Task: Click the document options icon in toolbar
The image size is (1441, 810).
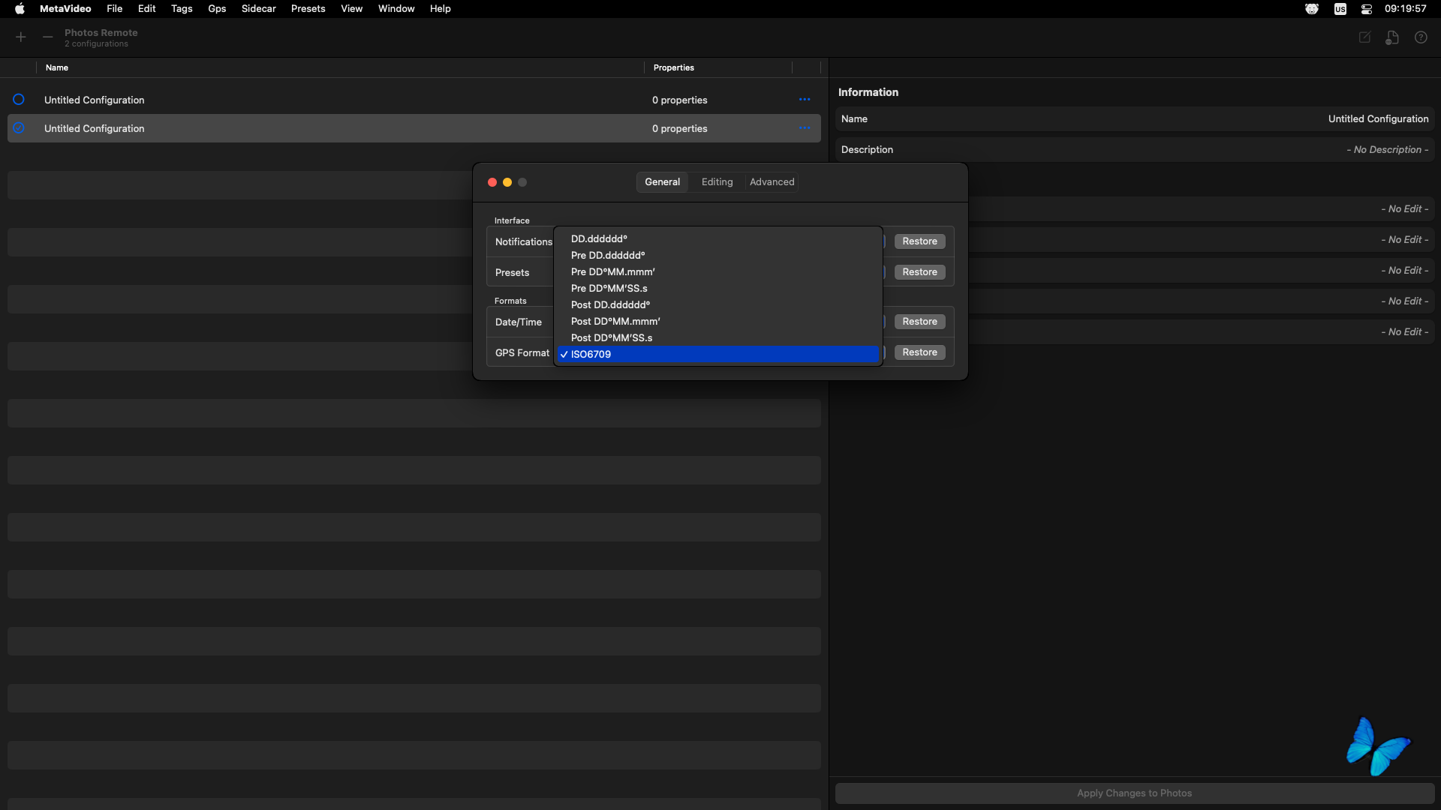Action: coord(1392,37)
